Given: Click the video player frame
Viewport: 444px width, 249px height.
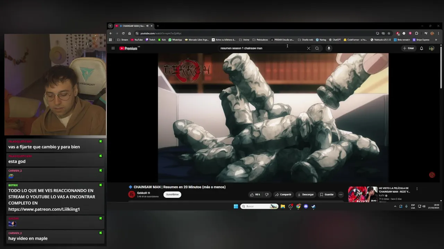Looking at the screenshot, I should (273, 118).
